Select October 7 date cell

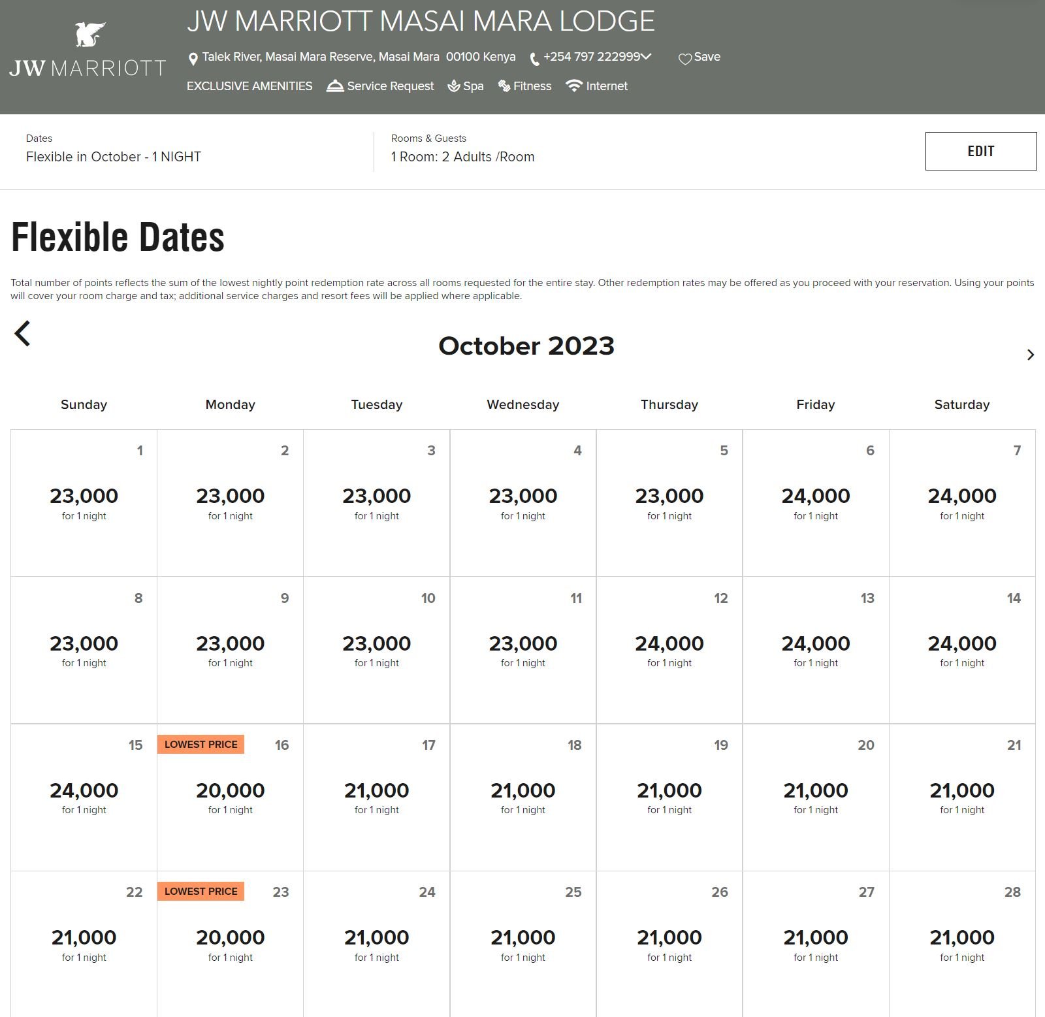(962, 503)
